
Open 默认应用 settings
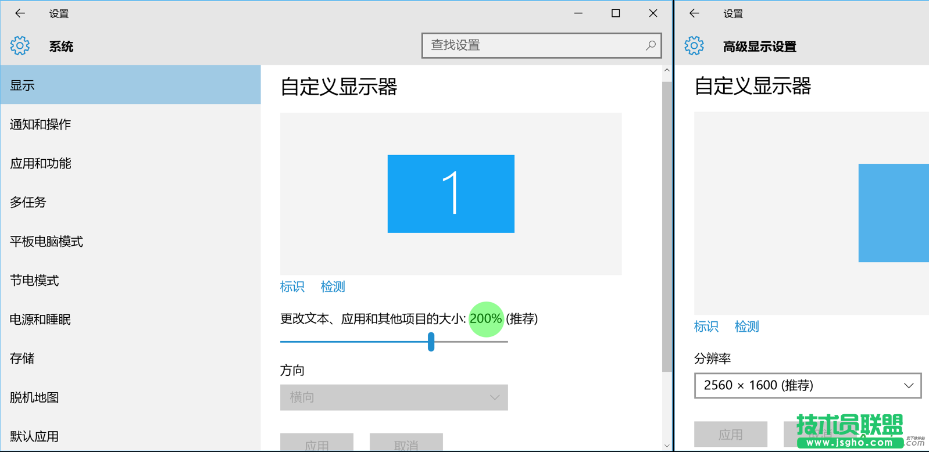[131, 436]
